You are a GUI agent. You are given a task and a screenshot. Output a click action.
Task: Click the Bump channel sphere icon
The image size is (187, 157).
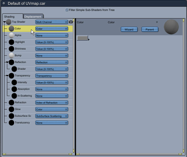(11, 55)
